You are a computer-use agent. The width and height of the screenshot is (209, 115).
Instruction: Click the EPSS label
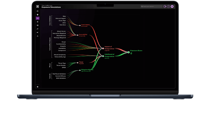tap(64, 67)
